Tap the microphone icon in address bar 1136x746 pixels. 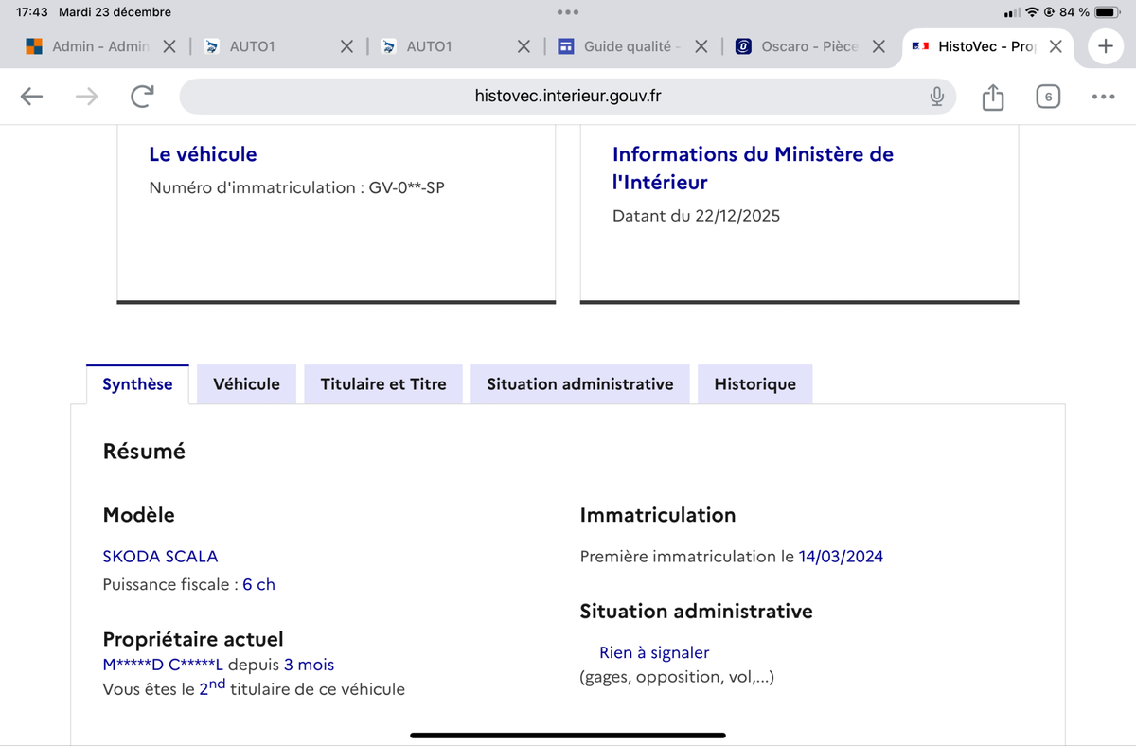936,97
